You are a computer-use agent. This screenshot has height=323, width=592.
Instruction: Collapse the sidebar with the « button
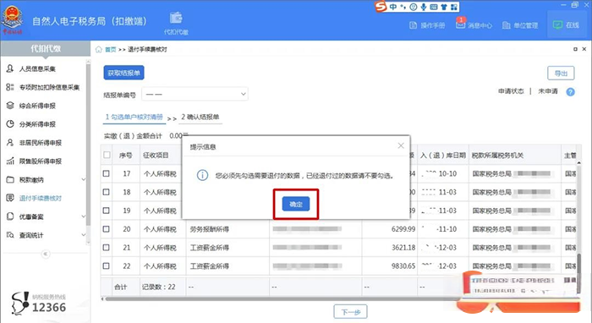pos(46,254)
